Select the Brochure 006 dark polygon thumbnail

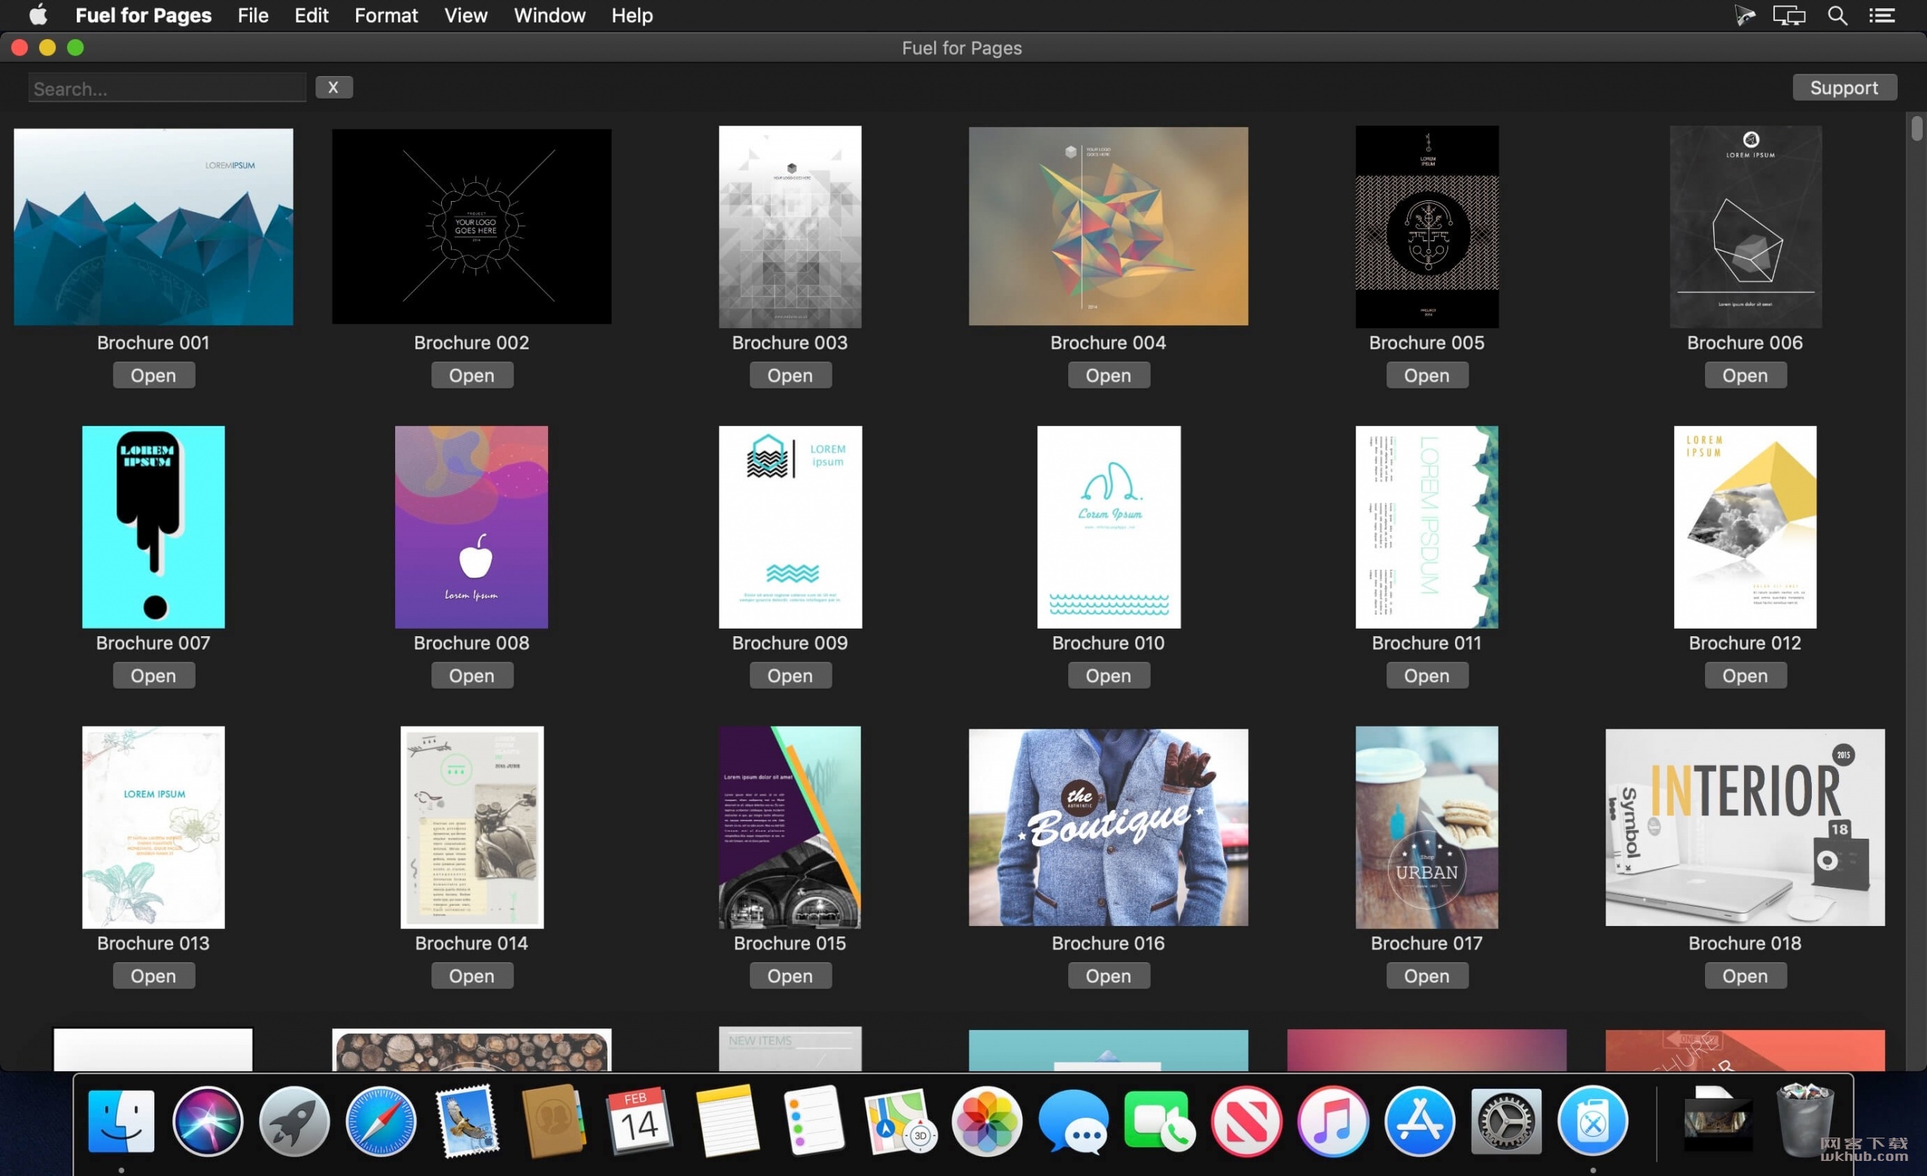[1745, 227]
